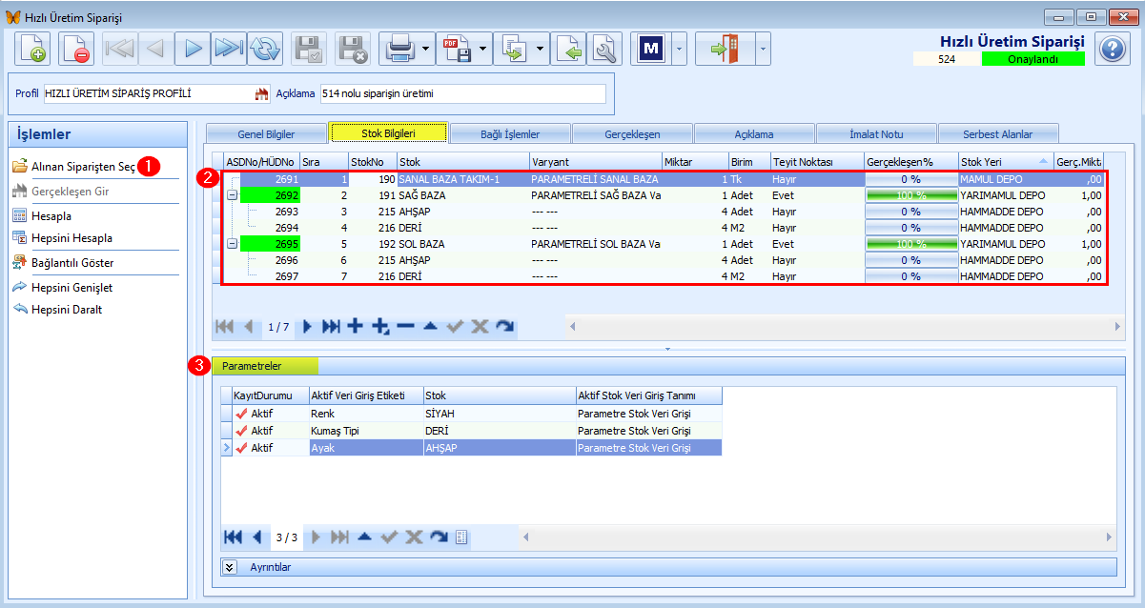The image size is (1145, 608).
Task: Click the 100% progress bar in SAĞ BAZA row
Action: tap(910, 195)
